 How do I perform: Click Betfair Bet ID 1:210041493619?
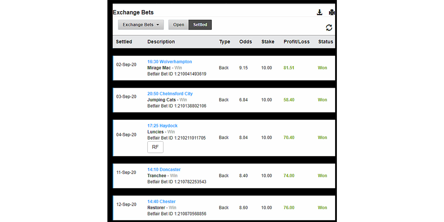click(177, 74)
